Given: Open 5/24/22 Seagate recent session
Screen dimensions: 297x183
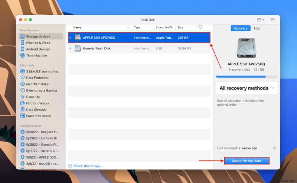Looking at the screenshot, I should [42, 132].
